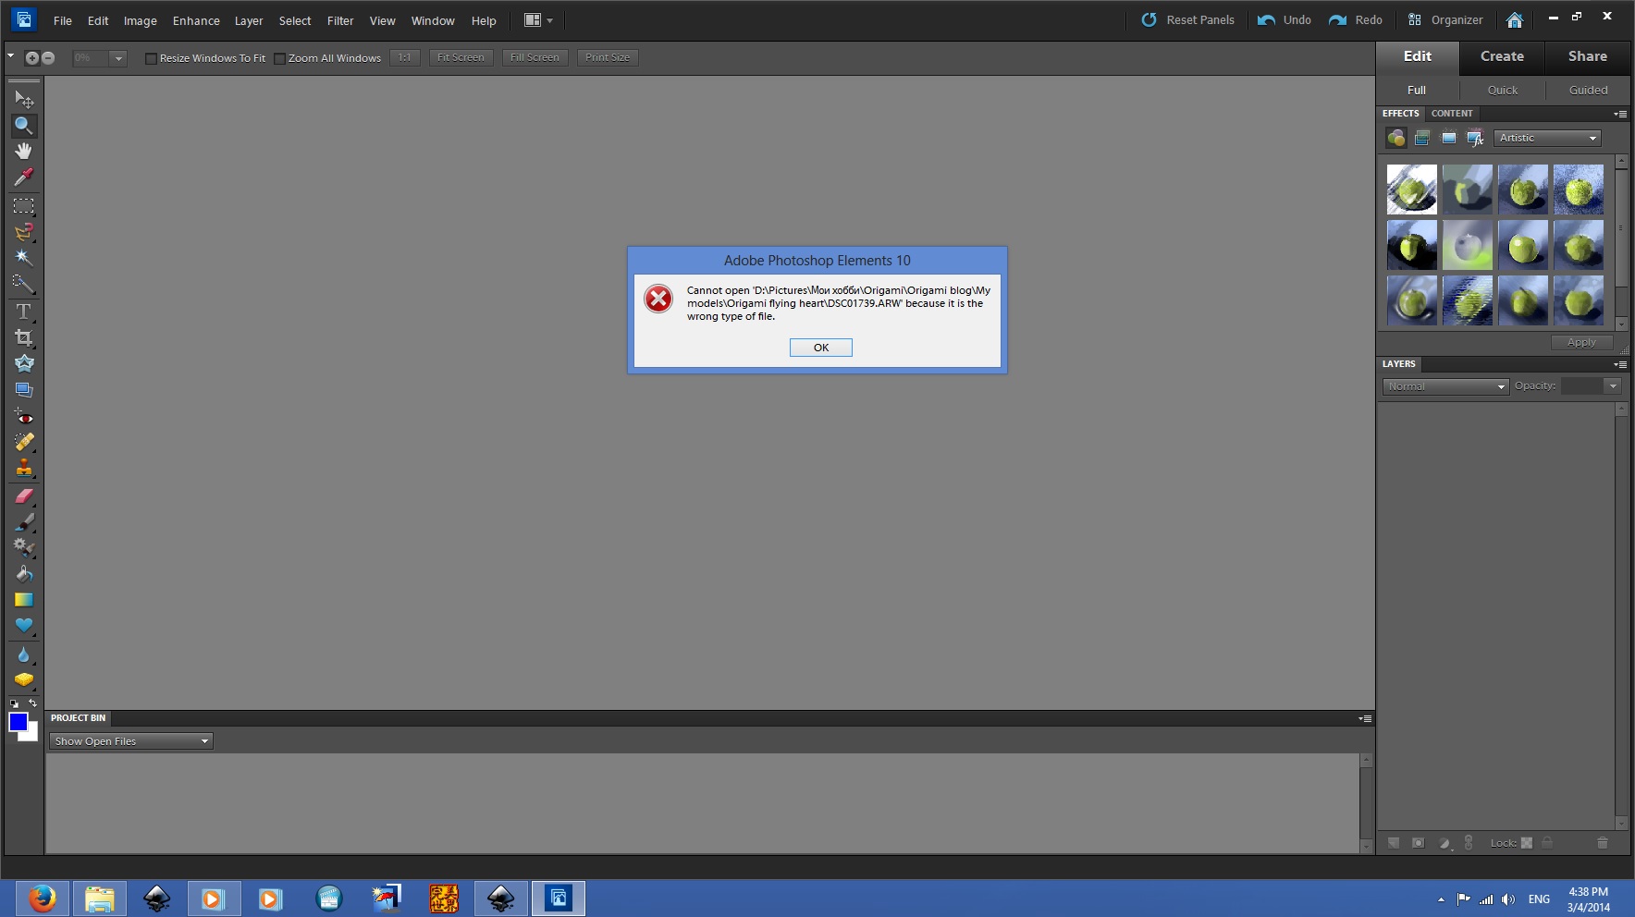
Task: Open the layer Opacity dropdown arrow
Action: (1613, 386)
